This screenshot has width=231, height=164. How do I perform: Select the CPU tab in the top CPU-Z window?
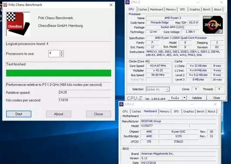pyautogui.click(x=131, y=9)
